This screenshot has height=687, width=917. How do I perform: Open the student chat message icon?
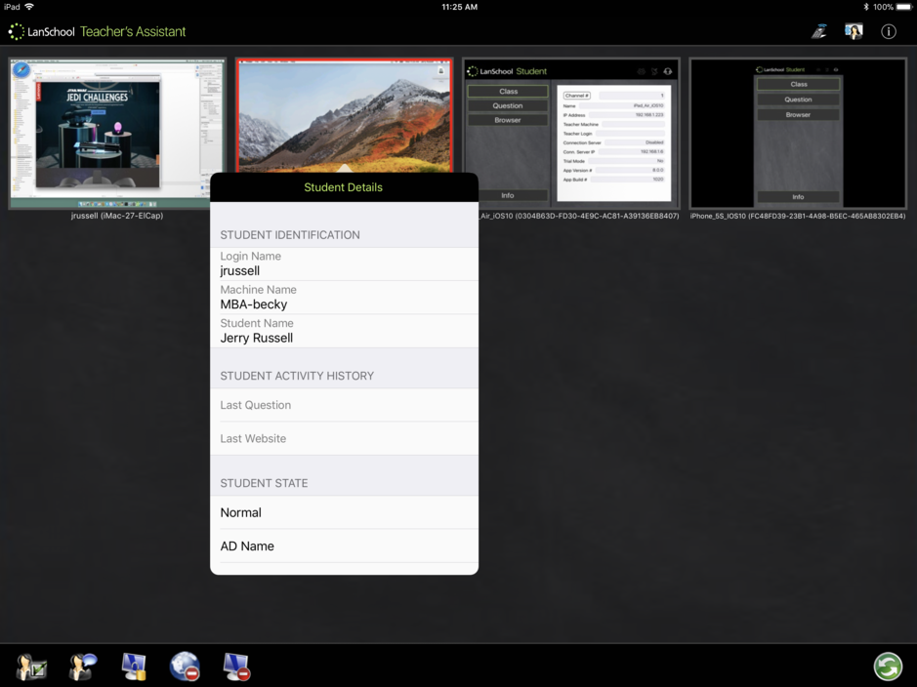click(83, 667)
